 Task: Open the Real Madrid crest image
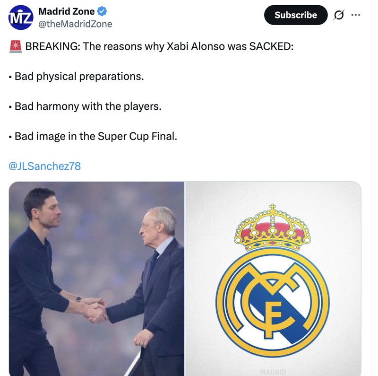273,279
